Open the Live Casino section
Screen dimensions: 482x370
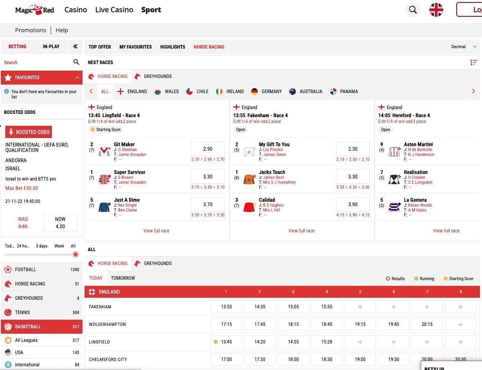[x=114, y=10]
